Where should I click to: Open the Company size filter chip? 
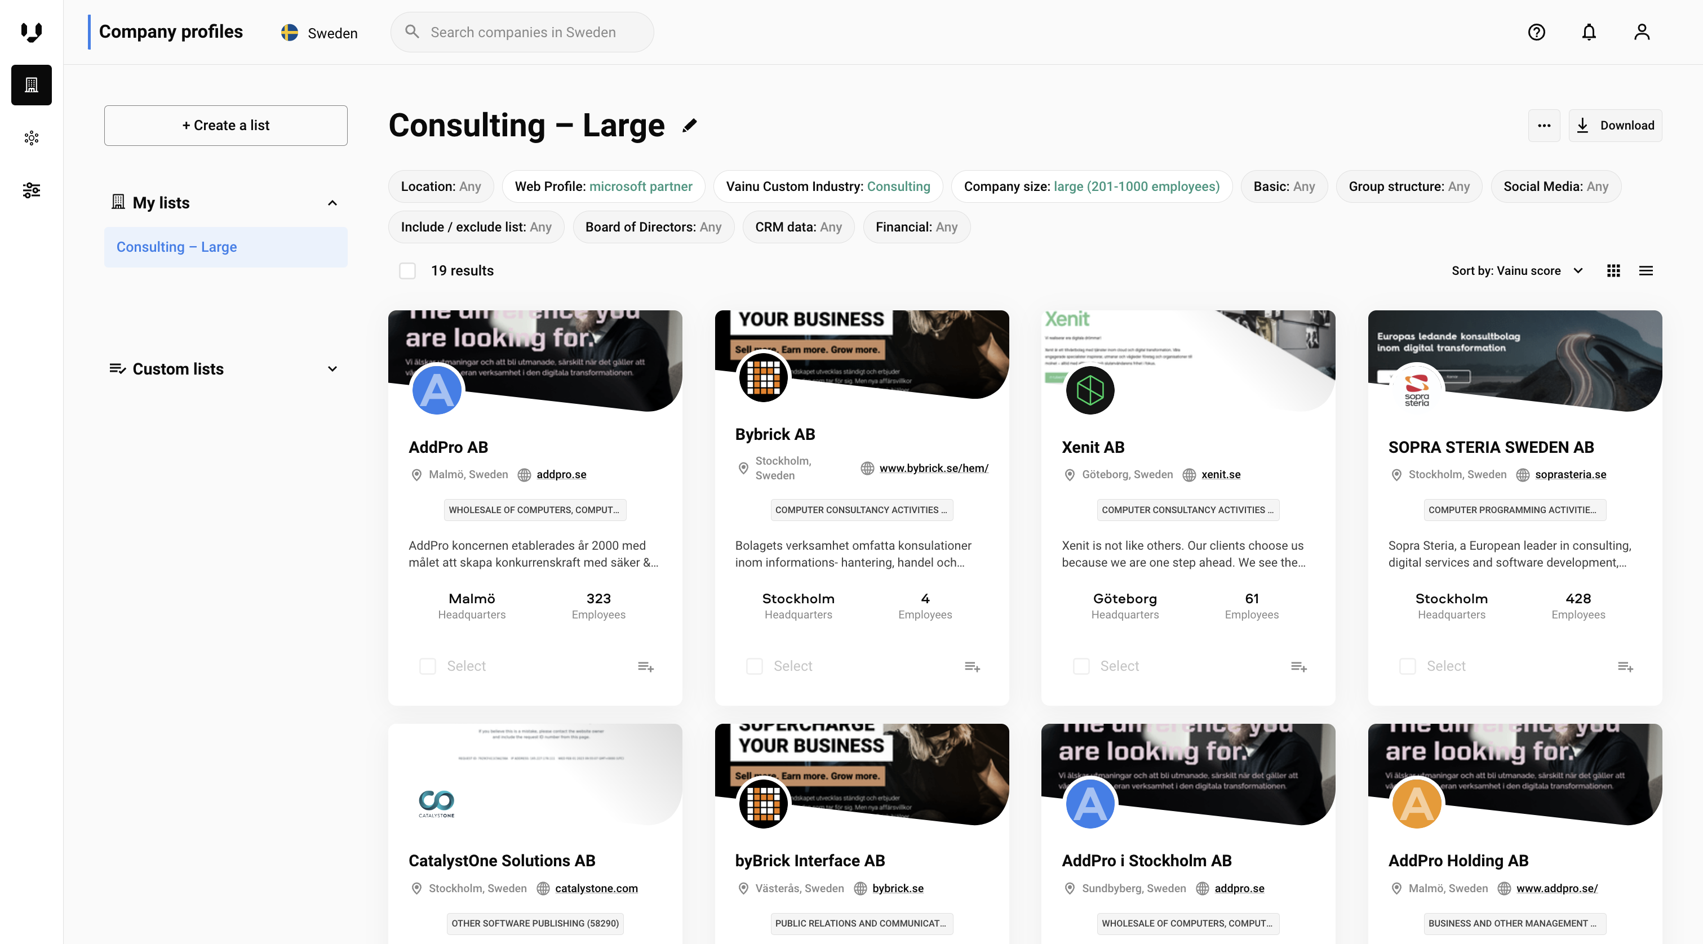pos(1091,186)
